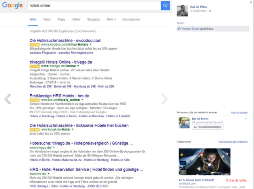Go to next image with right arrow
The height and width of the screenshot is (189, 254).
[x=164, y=99]
